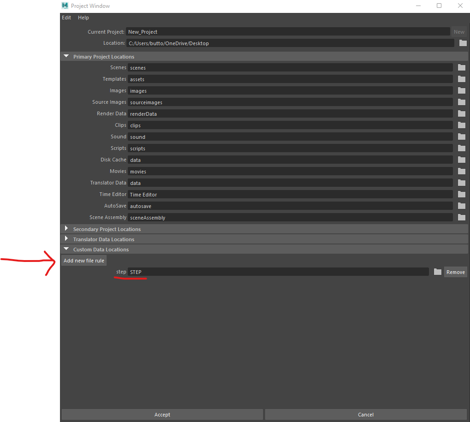Click the Translator Data field
This screenshot has width=470, height=422.
[290, 183]
